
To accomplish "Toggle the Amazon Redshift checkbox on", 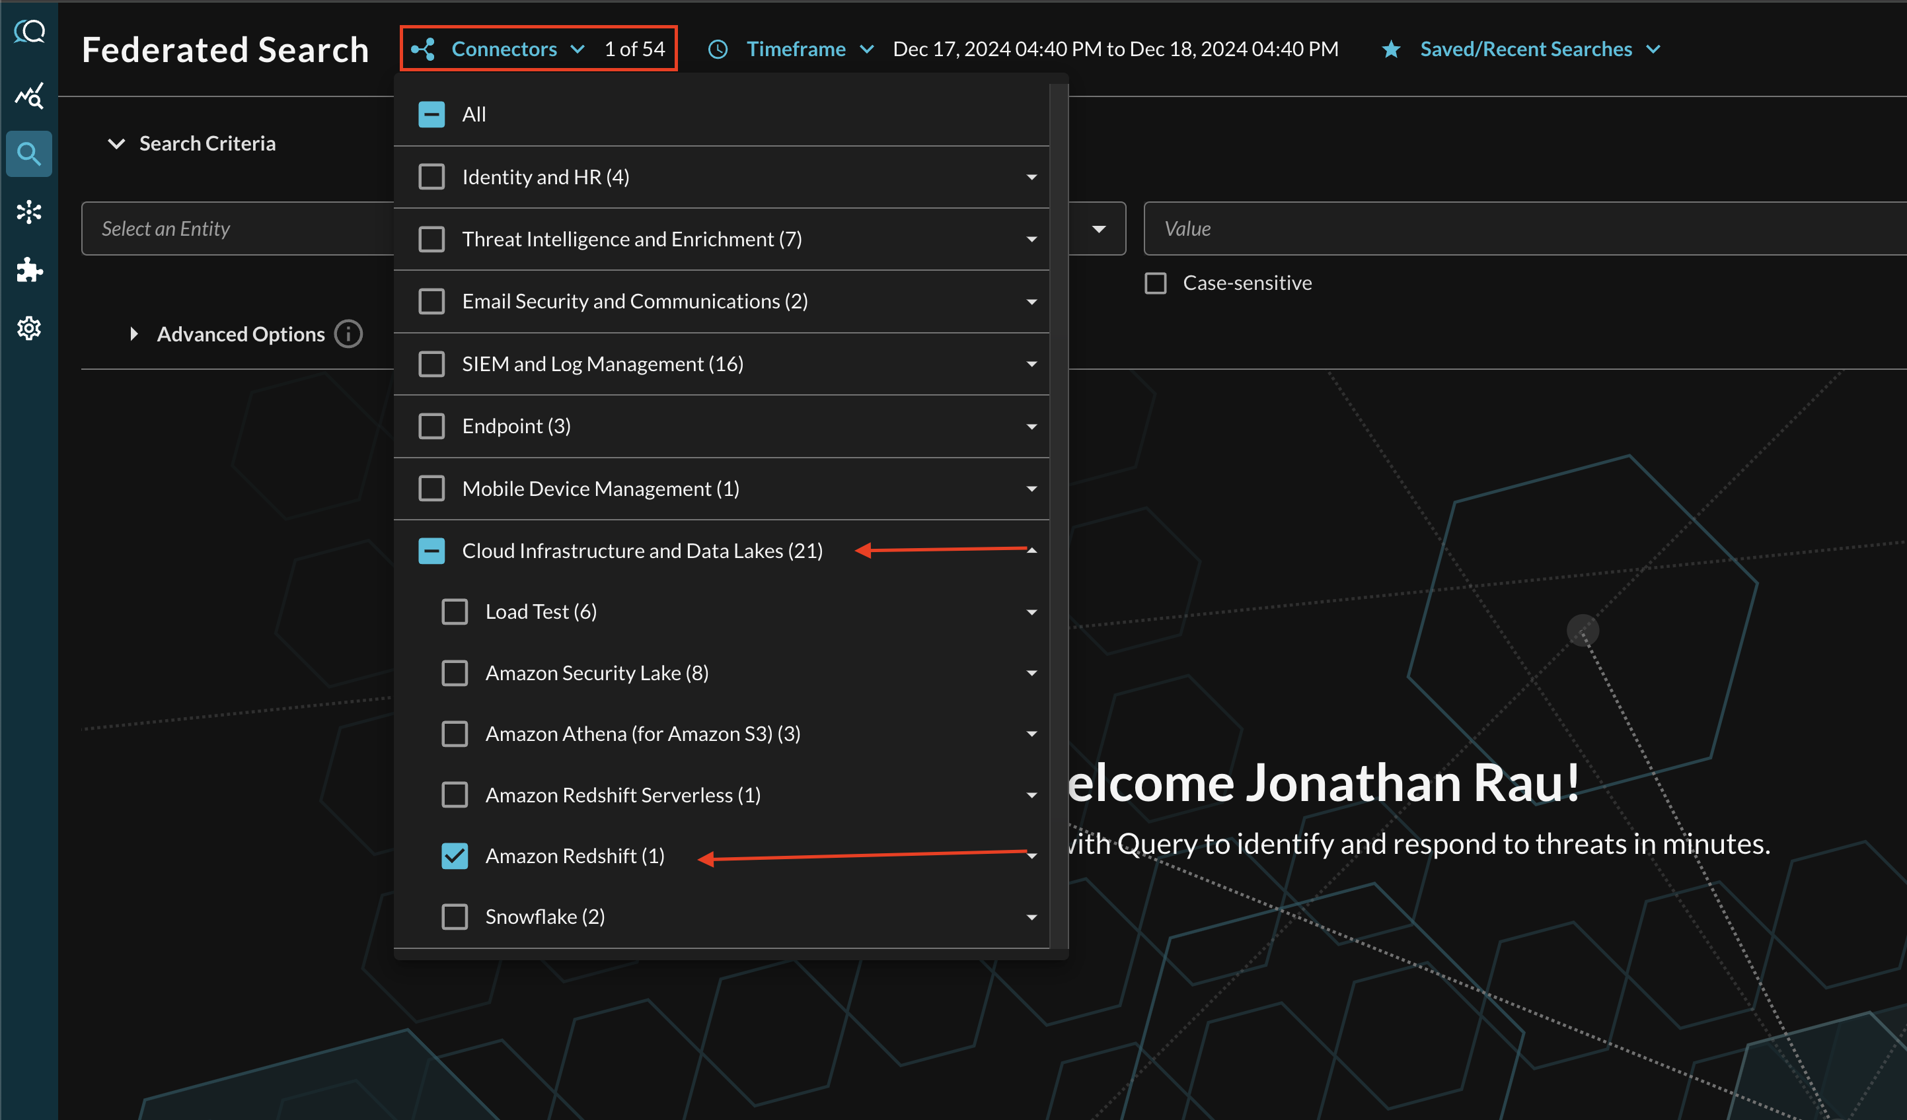I will click(x=456, y=856).
